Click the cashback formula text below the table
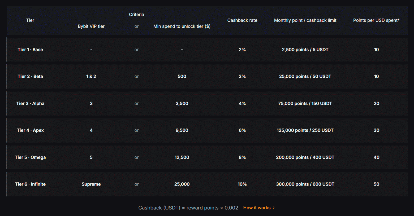The image size is (414, 216). click(x=188, y=208)
